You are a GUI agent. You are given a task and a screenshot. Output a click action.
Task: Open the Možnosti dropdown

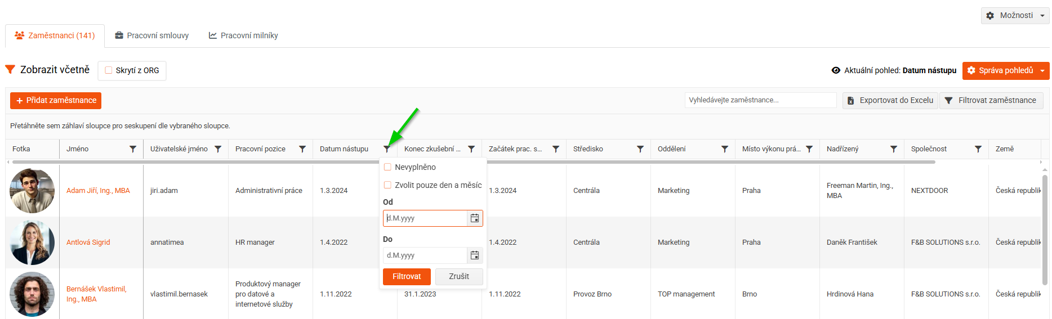[x=1015, y=16]
